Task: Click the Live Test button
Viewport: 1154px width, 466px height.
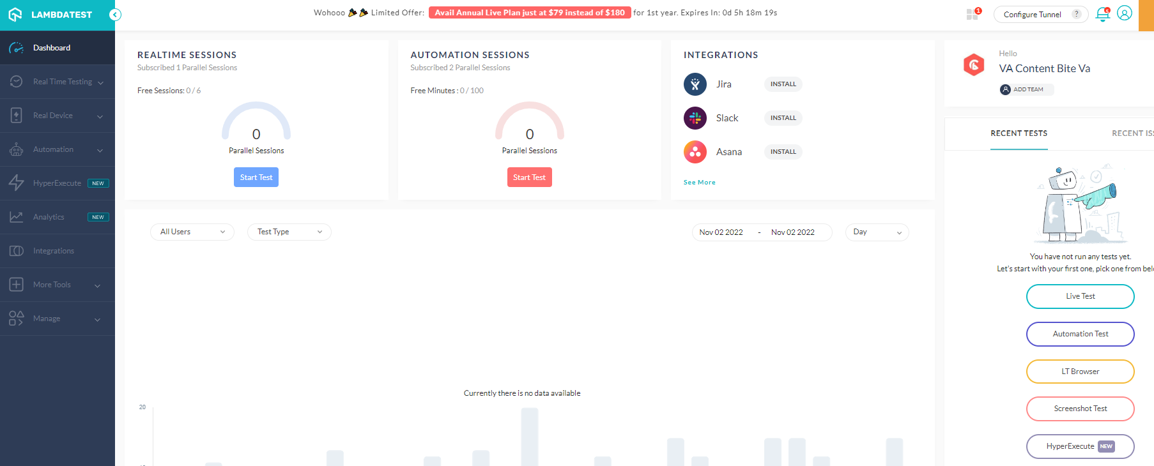Action: click(1081, 296)
